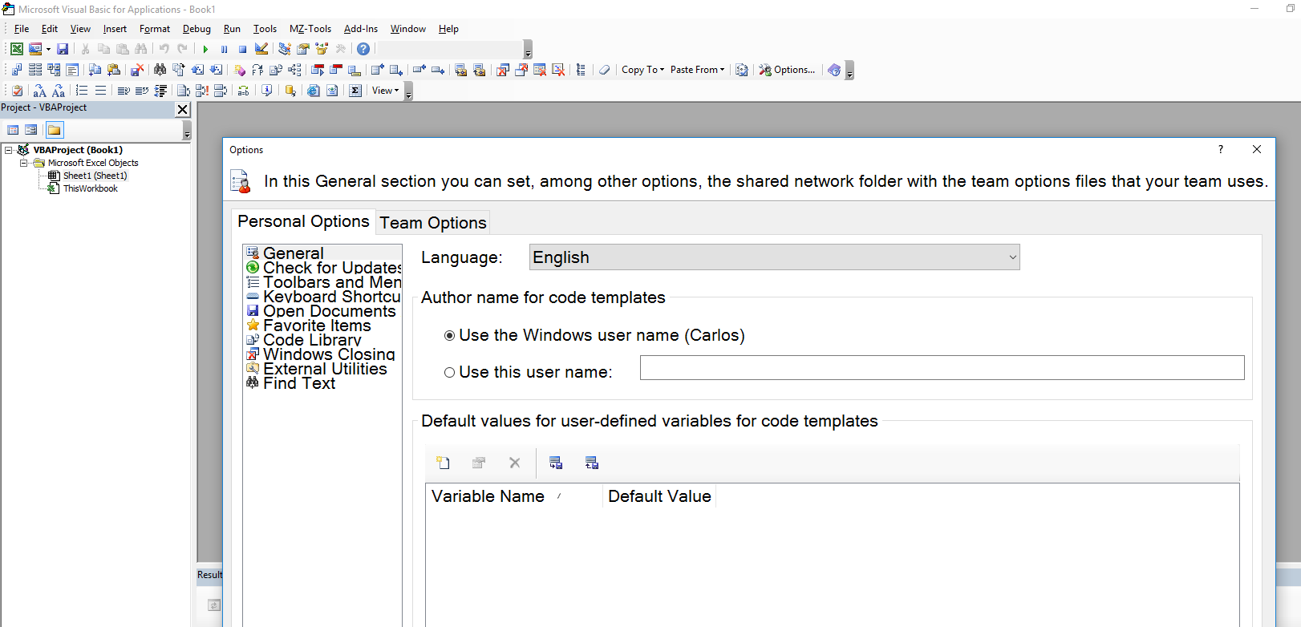
Task: Select Code Library in options list
Action: coord(312,340)
